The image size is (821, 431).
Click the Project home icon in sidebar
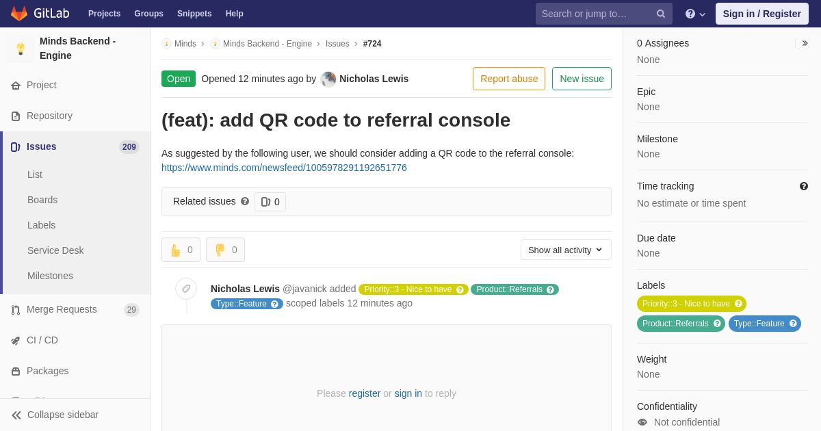tap(16, 86)
